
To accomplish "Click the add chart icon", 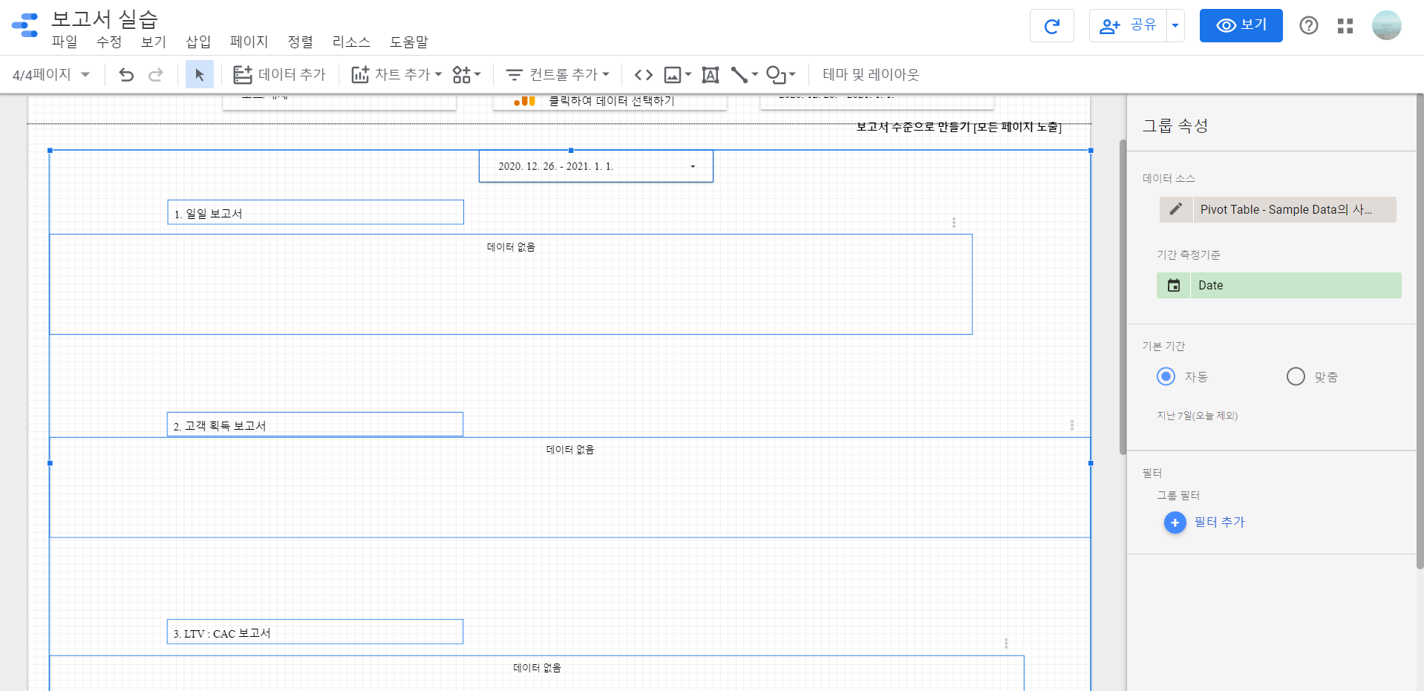I will pyautogui.click(x=360, y=74).
